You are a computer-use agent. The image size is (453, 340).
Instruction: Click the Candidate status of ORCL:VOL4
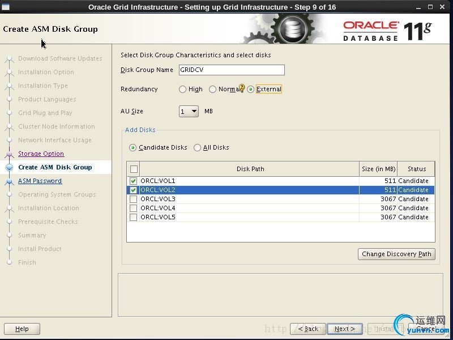click(x=413, y=208)
